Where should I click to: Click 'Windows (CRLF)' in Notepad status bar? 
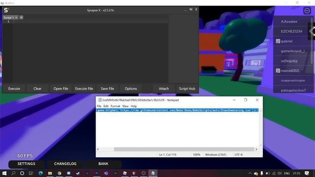pyautogui.click(x=216, y=155)
